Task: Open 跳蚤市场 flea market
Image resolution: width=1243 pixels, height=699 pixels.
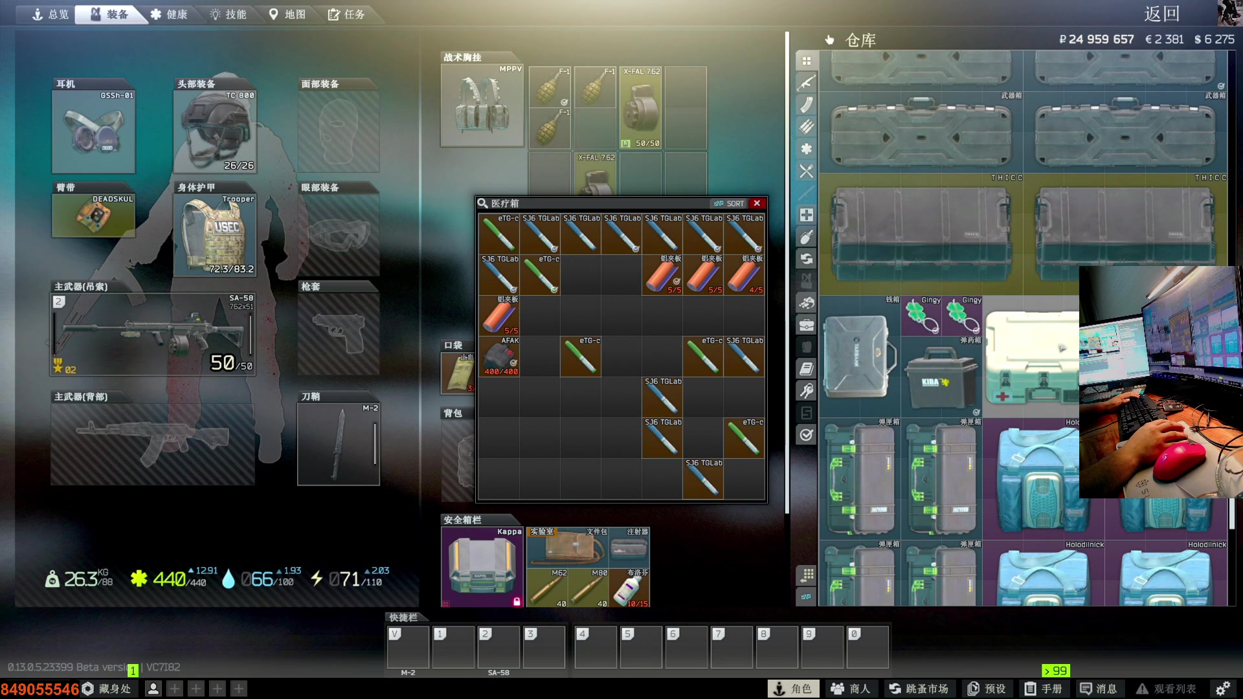Action: [x=919, y=689]
